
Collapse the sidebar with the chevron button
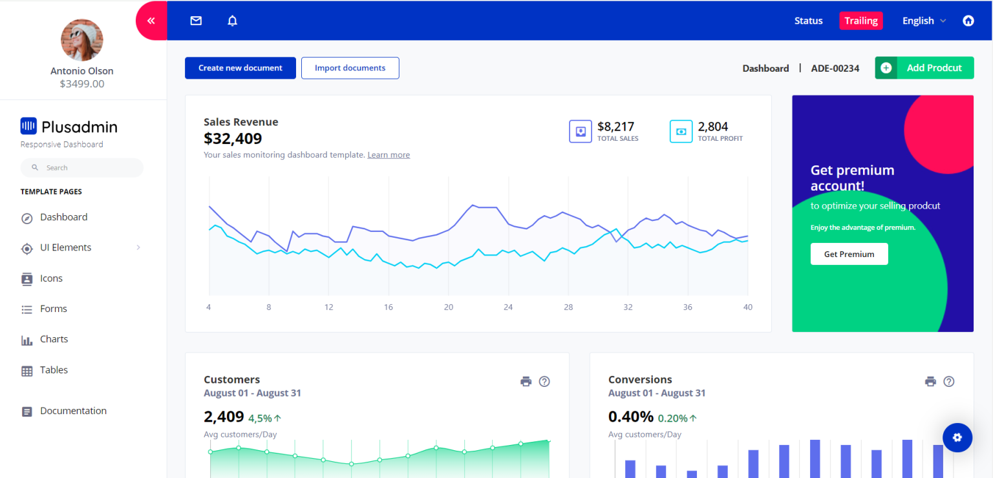pyautogui.click(x=151, y=20)
